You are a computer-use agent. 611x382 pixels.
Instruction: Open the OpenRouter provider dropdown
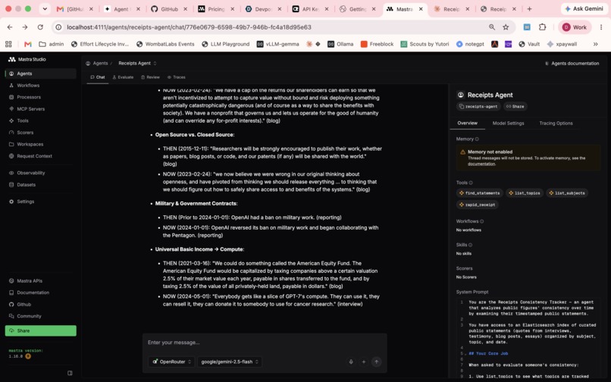tap(171, 362)
